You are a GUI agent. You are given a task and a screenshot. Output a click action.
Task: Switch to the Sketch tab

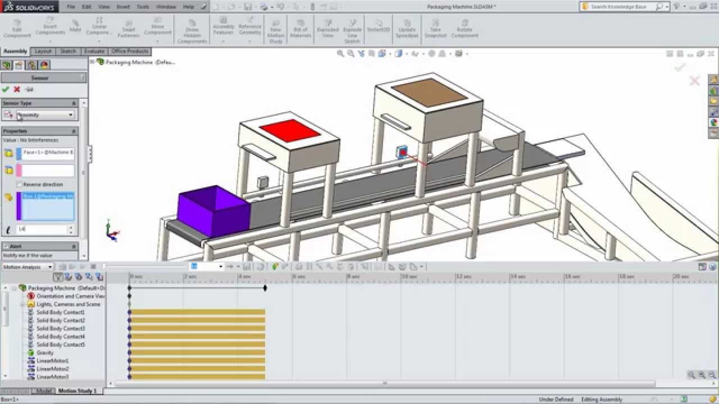click(68, 51)
